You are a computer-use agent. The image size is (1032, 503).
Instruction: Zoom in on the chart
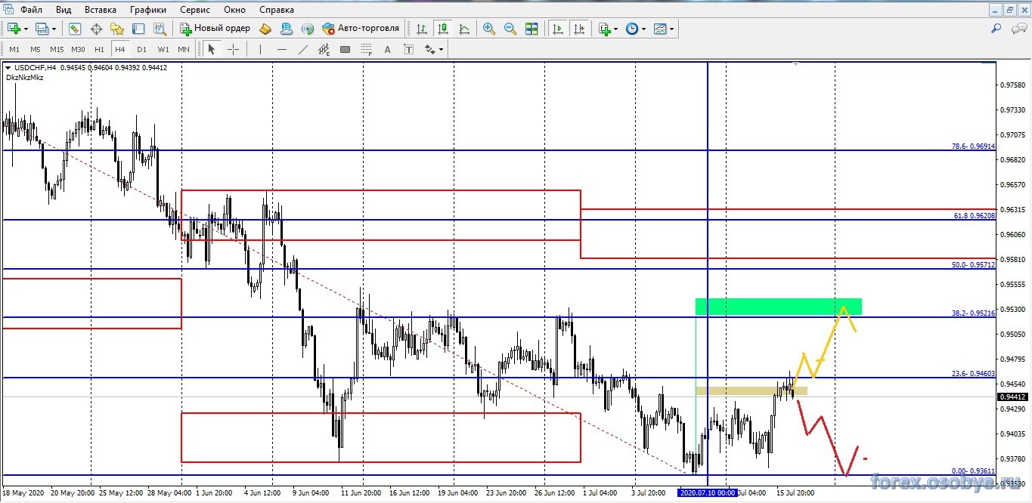tap(489, 29)
